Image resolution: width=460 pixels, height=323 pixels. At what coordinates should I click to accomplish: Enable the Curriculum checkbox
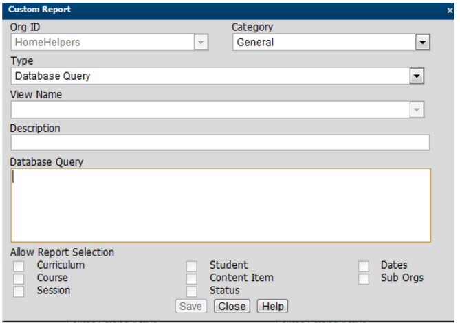pyautogui.click(x=19, y=266)
